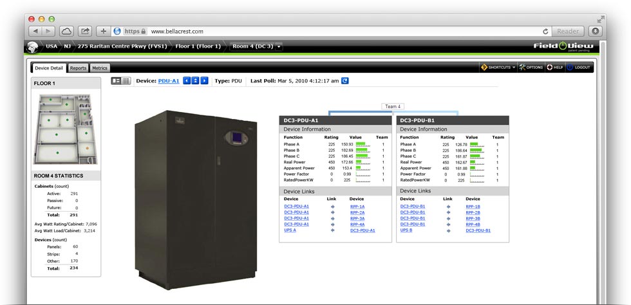The image size is (631, 305).
Task: Go up to parent device with blue arrows
Action: point(195,81)
